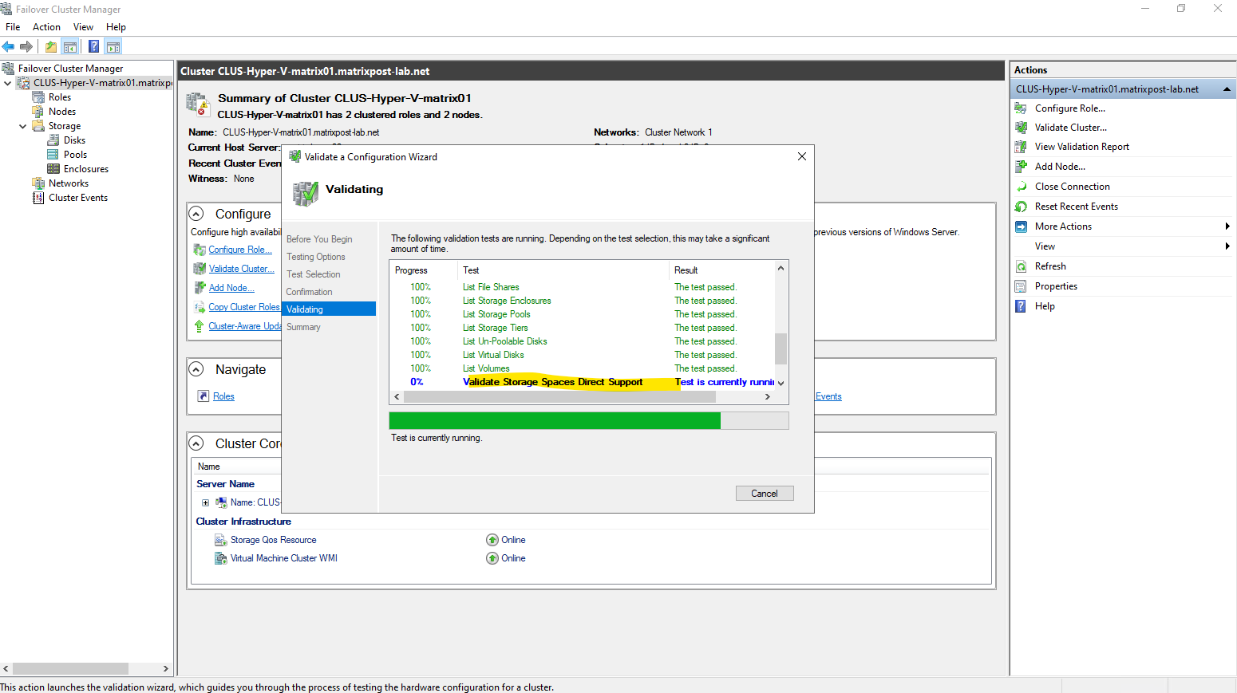Open the View menu in menu bar
Image resolution: width=1237 pixels, height=693 pixels.
point(83,27)
